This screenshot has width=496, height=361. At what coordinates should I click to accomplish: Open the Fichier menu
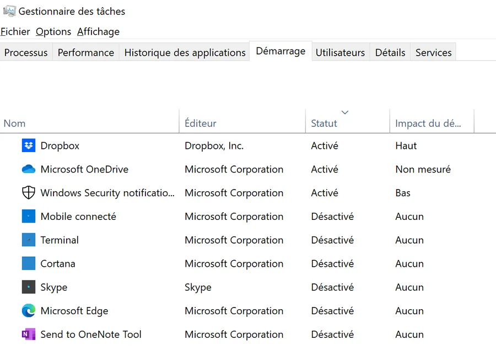click(x=15, y=31)
